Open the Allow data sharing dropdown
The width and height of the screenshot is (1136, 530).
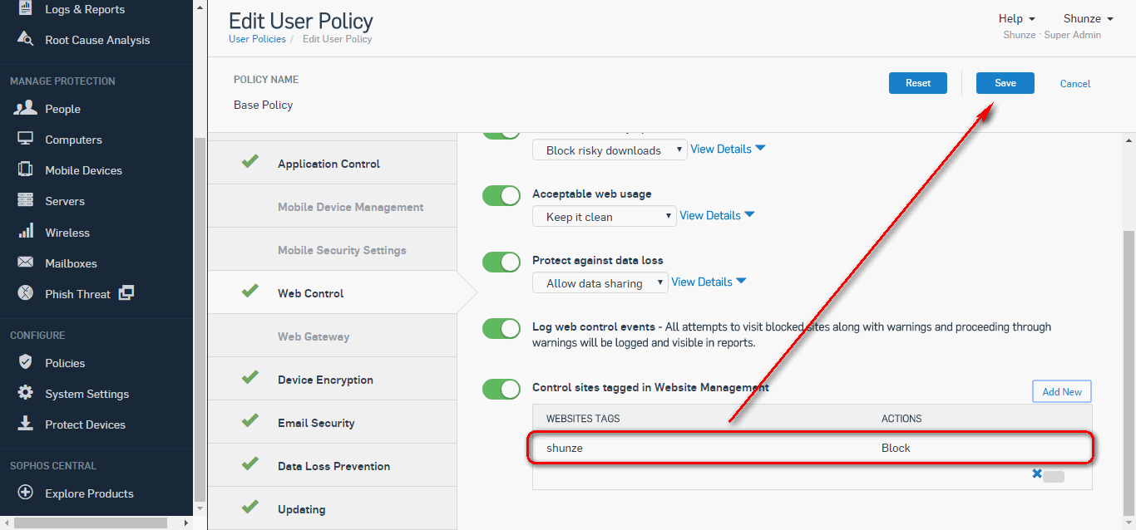click(x=600, y=282)
